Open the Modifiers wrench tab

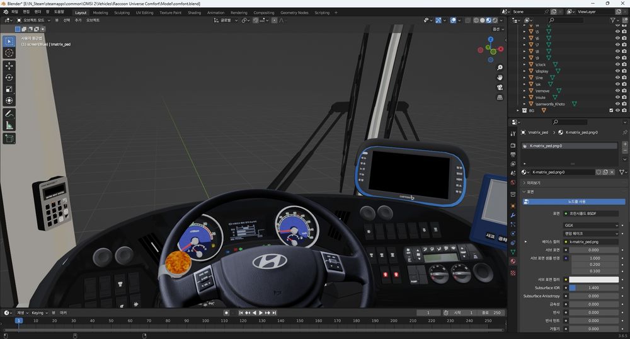point(513,215)
